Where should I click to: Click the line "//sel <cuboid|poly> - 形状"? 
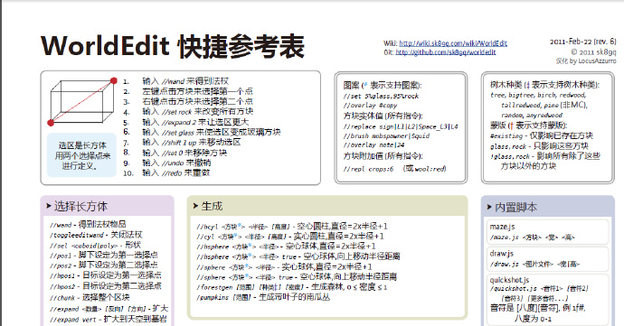(x=95, y=245)
